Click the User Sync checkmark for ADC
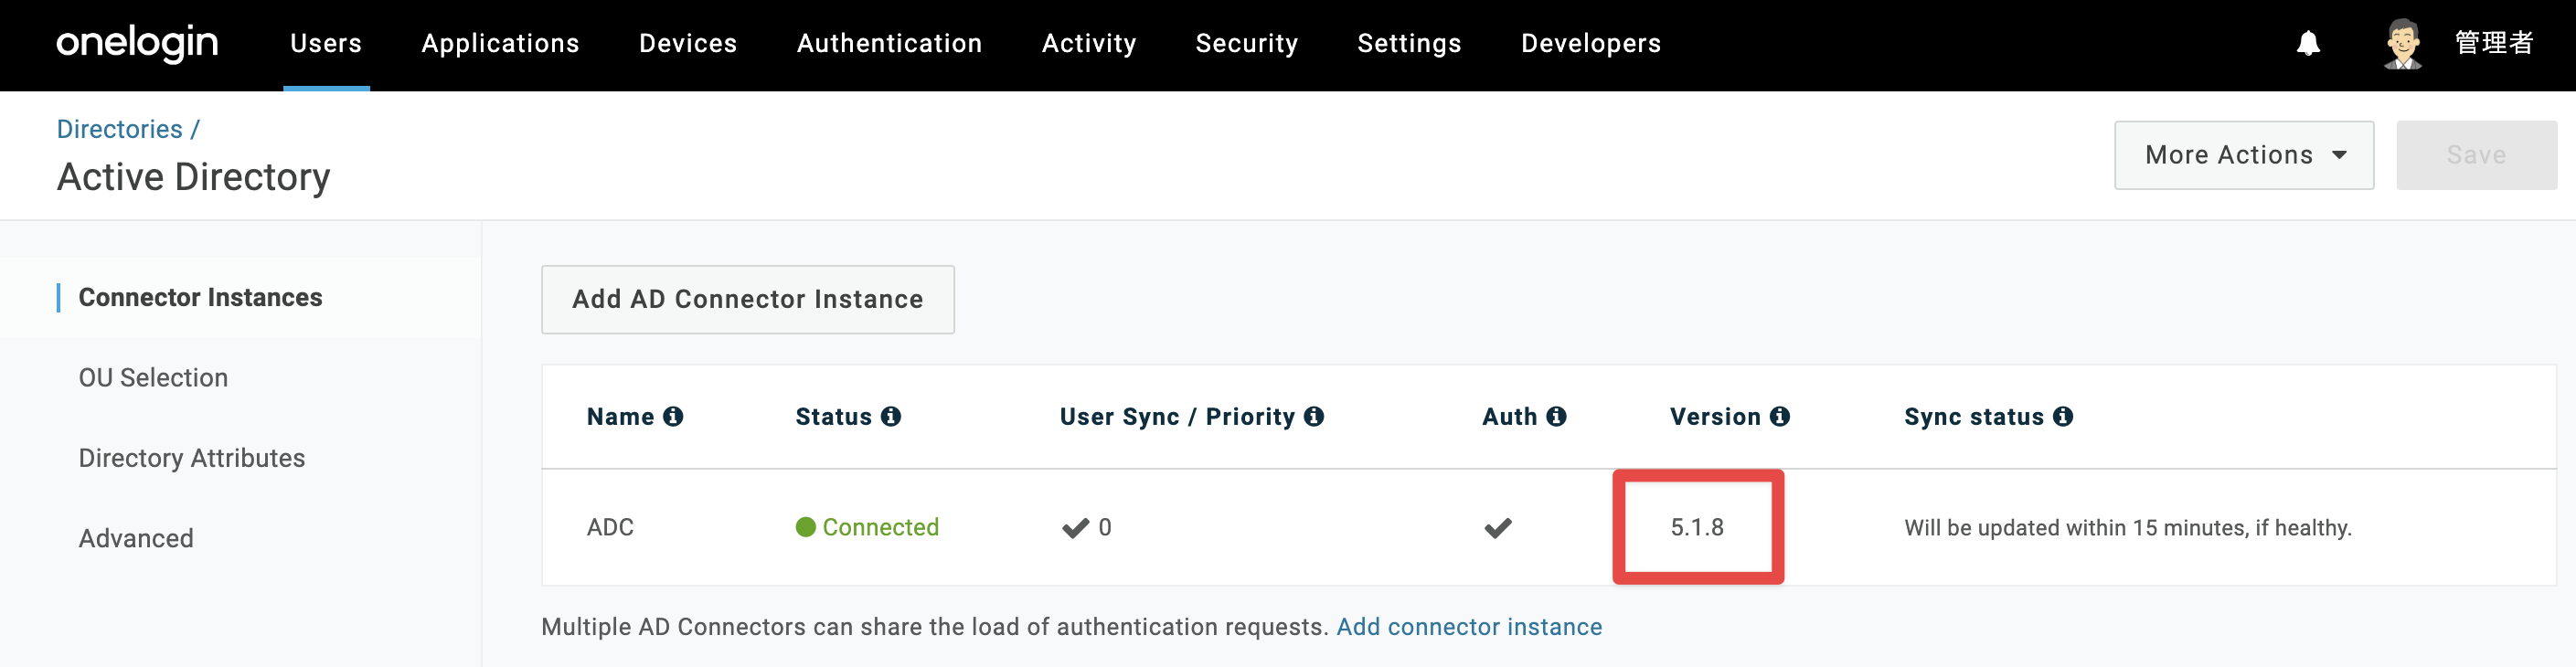The width and height of the screenshot is (2576, 667). pyautogui.click(x=1075, y=528)
